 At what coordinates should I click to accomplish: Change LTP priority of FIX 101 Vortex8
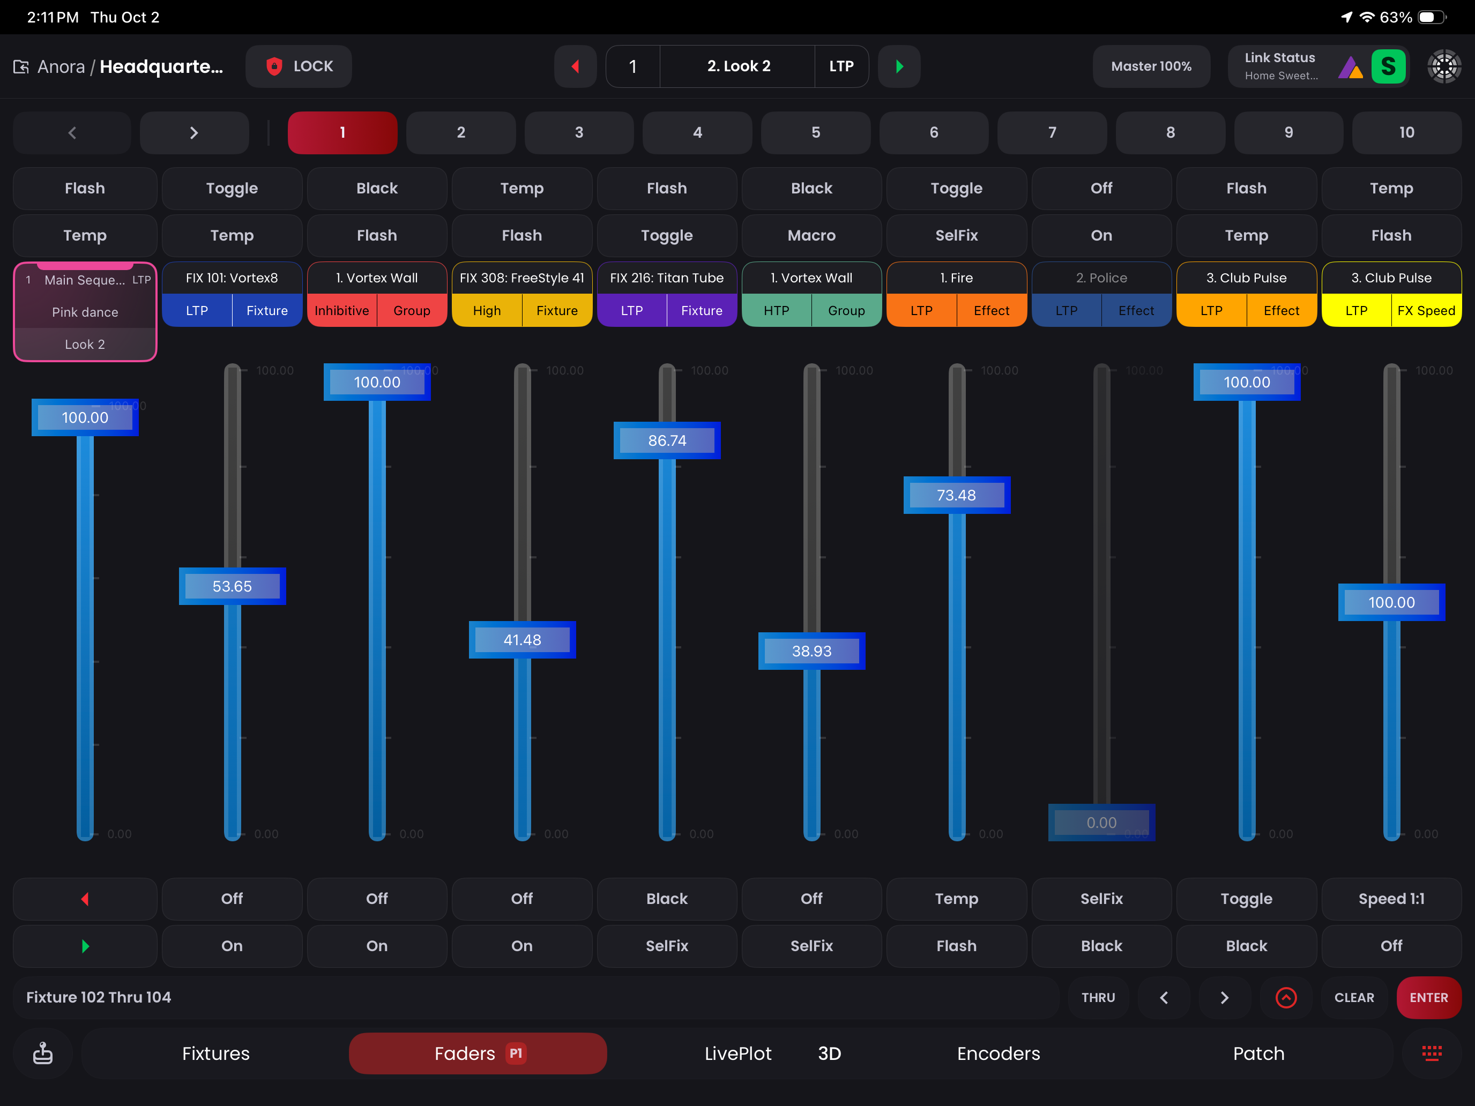(197, 311)
